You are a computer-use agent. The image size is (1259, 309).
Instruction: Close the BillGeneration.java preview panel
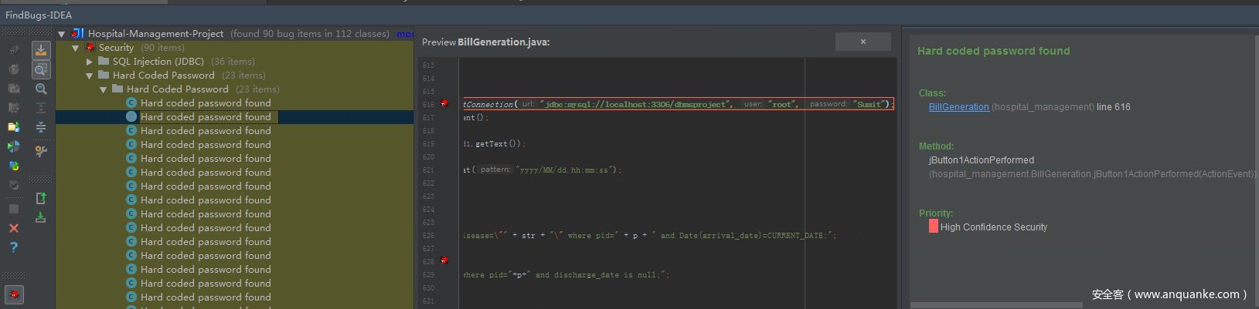(x=863, y=42)
